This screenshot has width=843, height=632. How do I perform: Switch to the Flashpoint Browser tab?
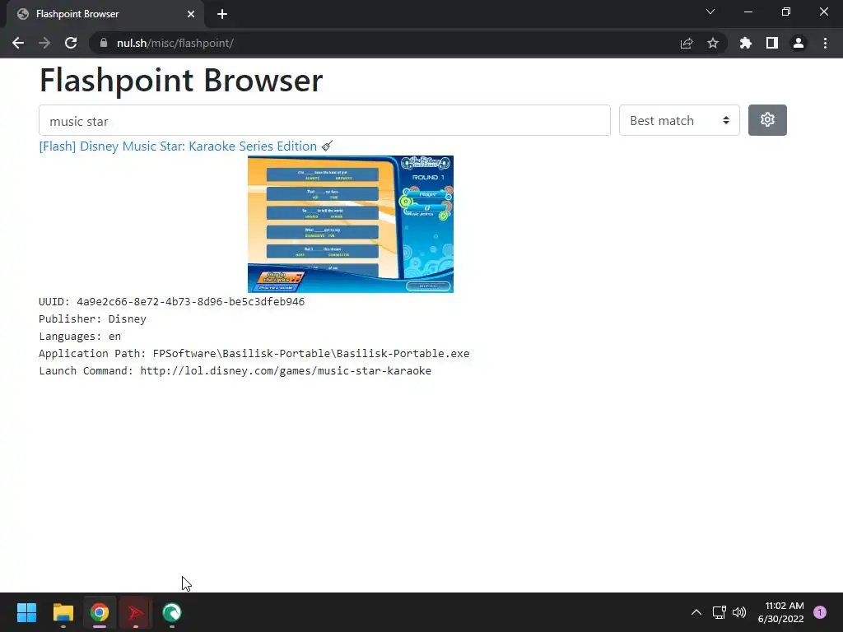point(105,14)
